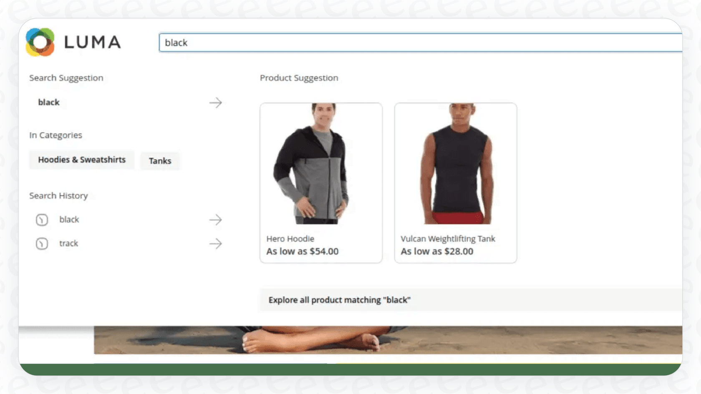Open the Tanks category

[160, 161]
